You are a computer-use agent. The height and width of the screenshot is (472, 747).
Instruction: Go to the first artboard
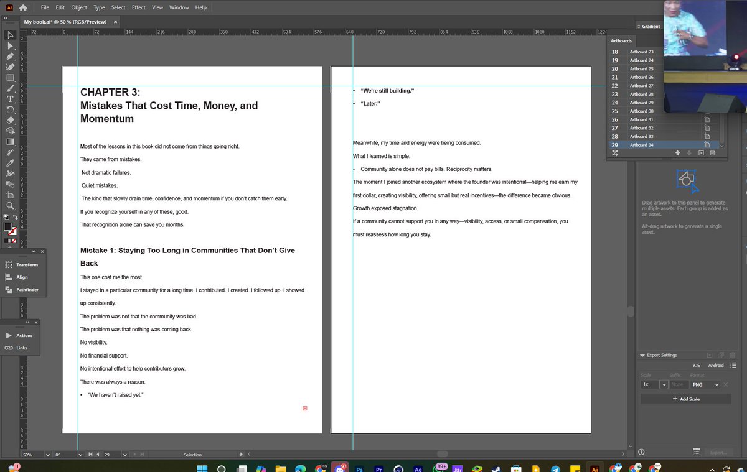click(x=91, y=455)
